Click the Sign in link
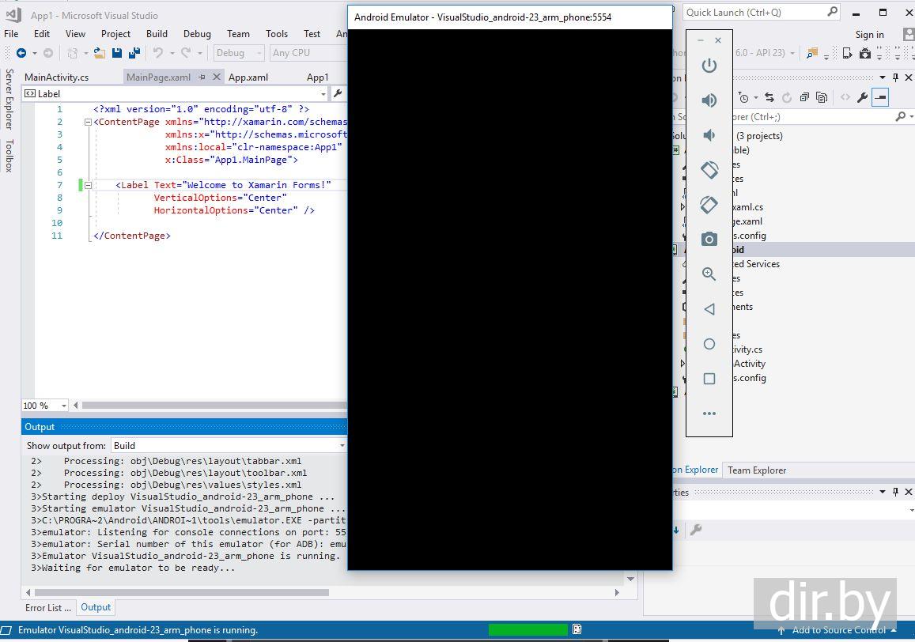Screen dimensions: 915x642 click(869, 35)
